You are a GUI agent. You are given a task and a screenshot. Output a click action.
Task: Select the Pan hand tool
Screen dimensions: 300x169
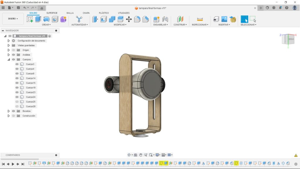[x=141, y=155]
